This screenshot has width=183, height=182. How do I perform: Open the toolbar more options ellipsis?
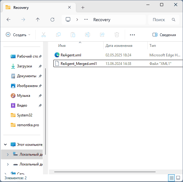132,35
